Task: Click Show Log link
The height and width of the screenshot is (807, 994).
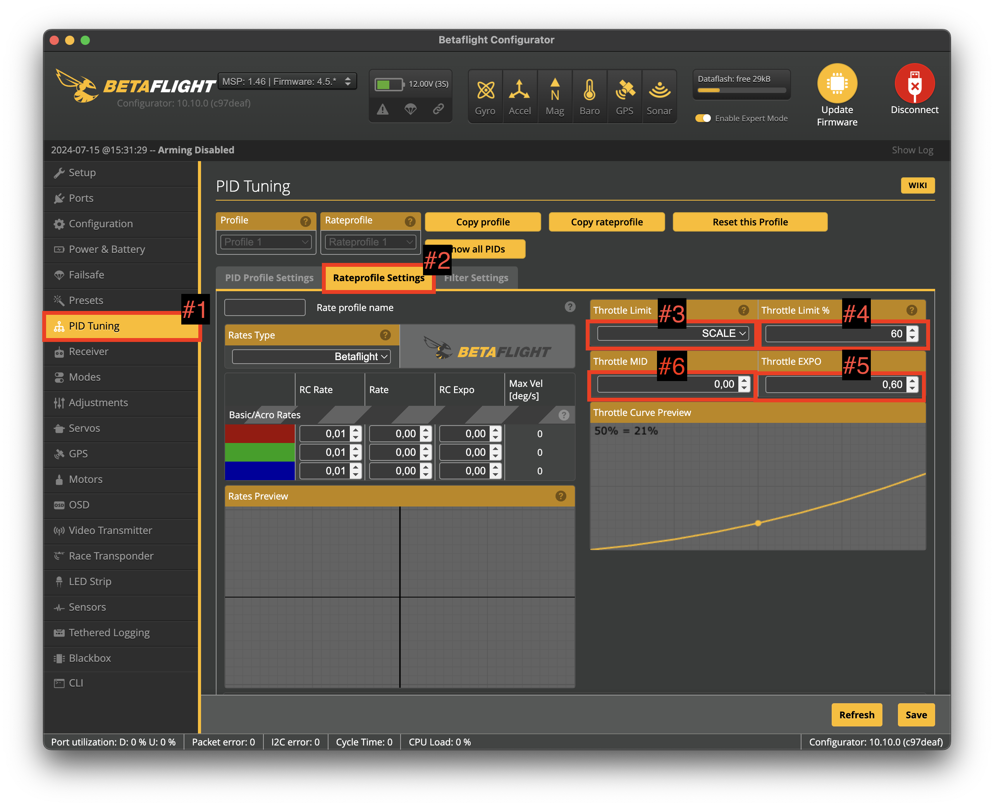Action: (x=912, y=150)
